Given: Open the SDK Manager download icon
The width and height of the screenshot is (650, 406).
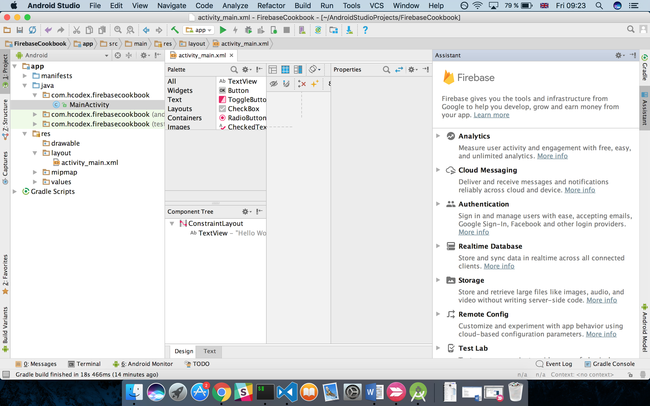Looking at the screenshot, I should tap(349, 30).
